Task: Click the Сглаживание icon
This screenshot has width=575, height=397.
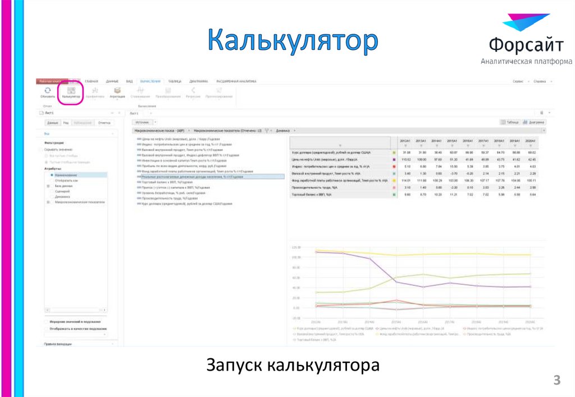Action: click(142, 91)
